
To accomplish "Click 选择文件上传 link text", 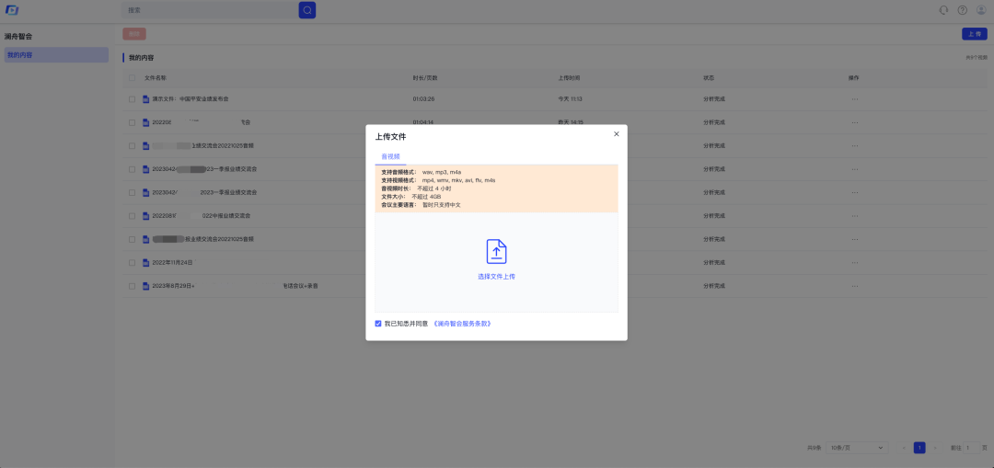I will point(496,277).
